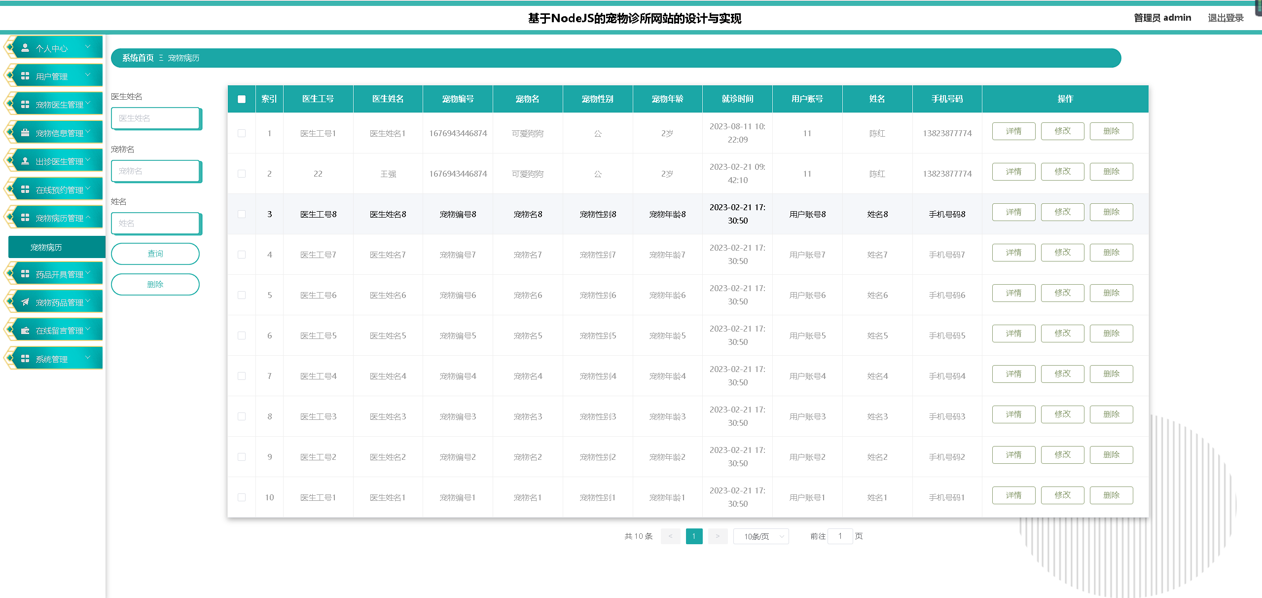Click the grid icon beside 系统管理
This screenshot has width=1262, height=598.
click(x=25, y=359)
